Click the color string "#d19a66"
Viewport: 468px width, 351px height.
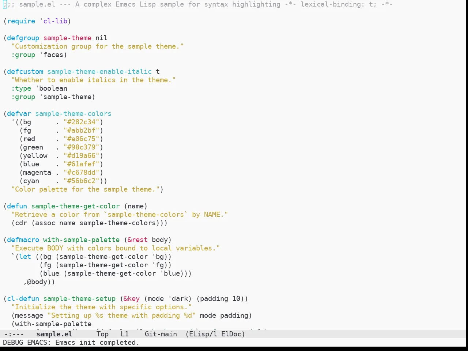(x=81, y=156)
